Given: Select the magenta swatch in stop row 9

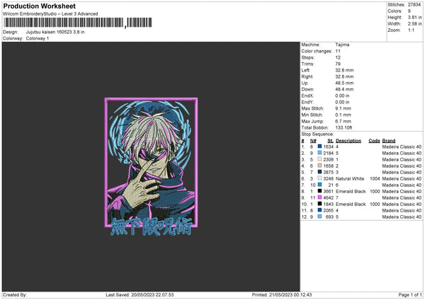Looking at the screenshot, I should (320, 197).
